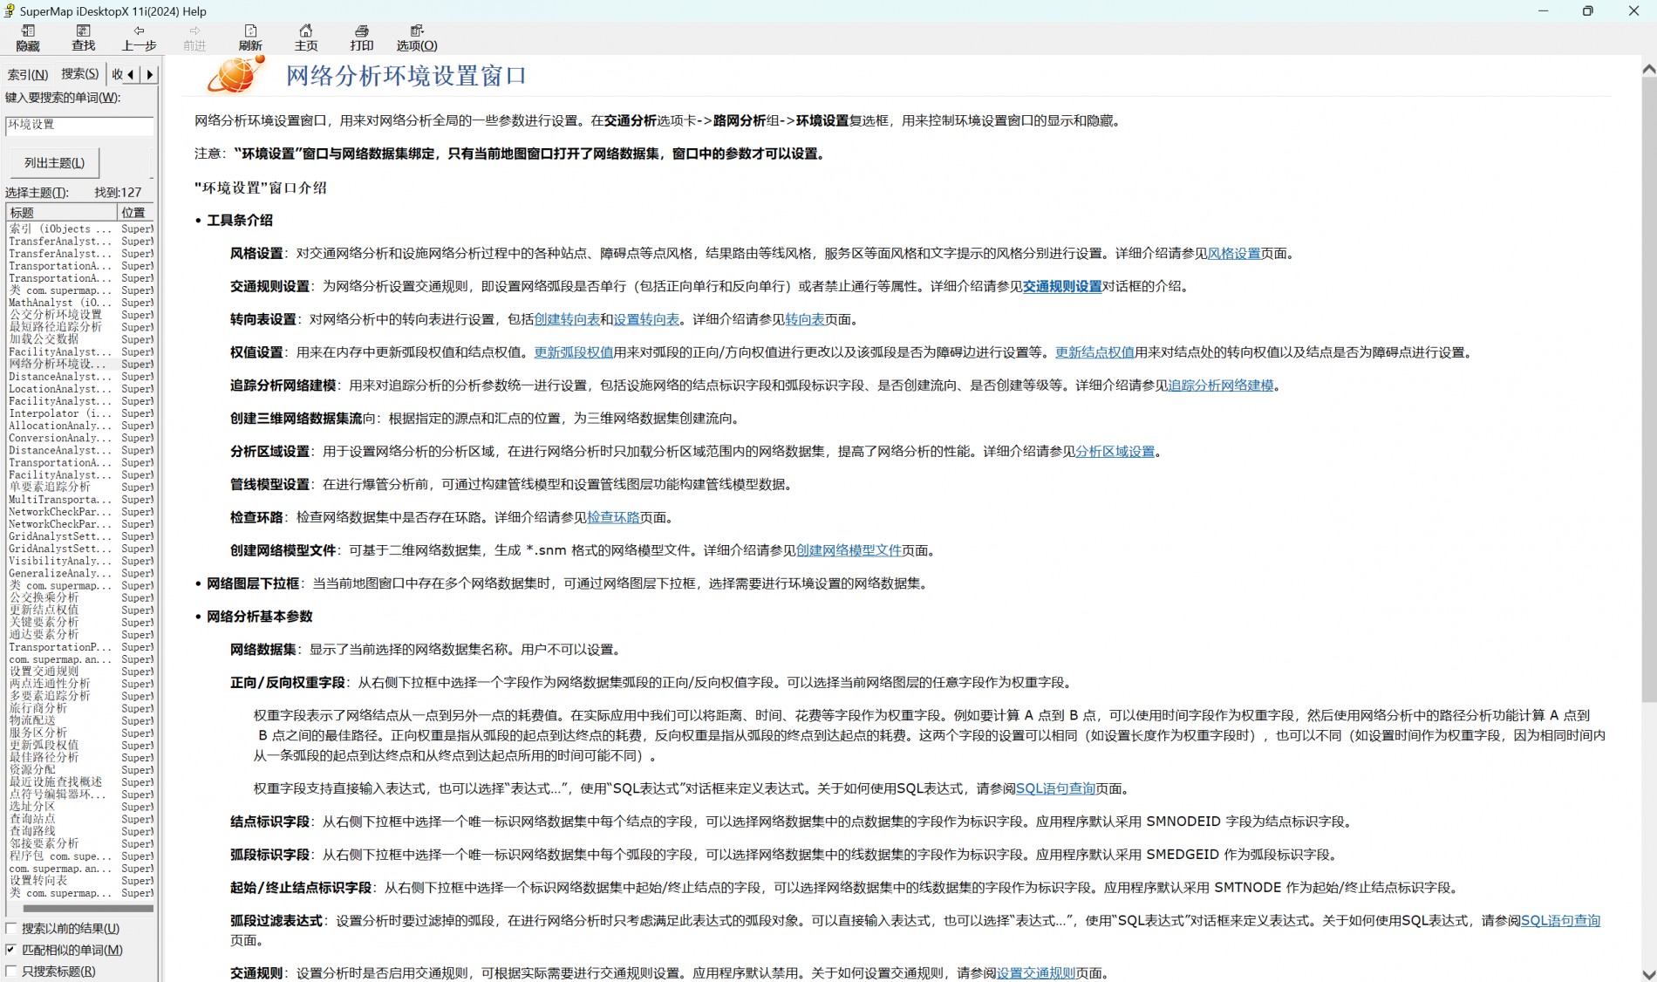Select the 设置转向表 result row in the list
Screen dimensions: 1657x982
tap(80, 880)
